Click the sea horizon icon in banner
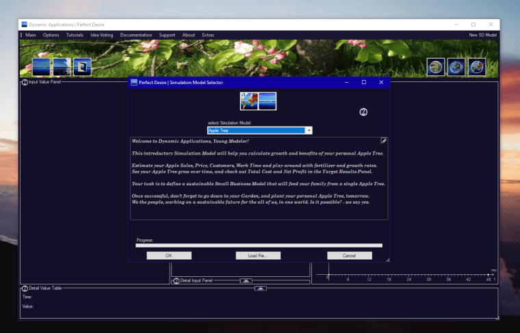 [x=42, y=67]
